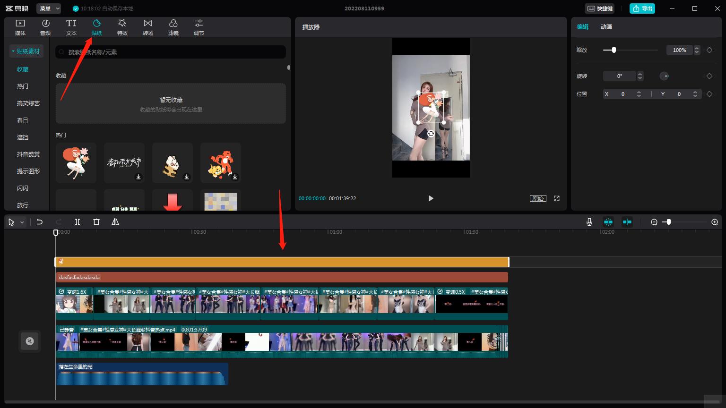This screenshot has width=726, height=408.
Task: Open the 滤镜 (filters) panel
Action: (173, 27)
